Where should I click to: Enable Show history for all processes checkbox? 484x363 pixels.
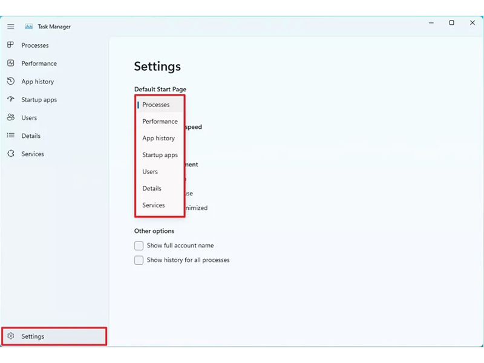pos(139,260)
